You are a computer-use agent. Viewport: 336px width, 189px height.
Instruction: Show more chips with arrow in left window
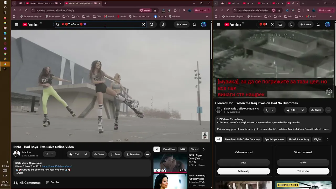[203, 149]
